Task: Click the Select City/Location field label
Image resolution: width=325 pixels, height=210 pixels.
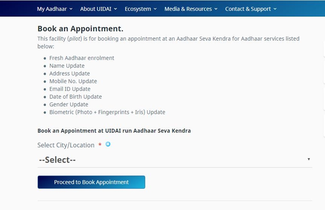Action: coord(66,145)
